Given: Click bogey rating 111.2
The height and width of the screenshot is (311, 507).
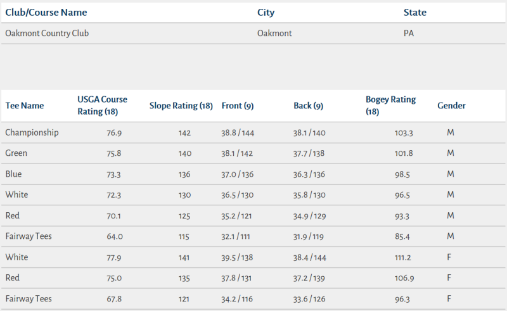Looking at the screenshot, I should (x=403, y=258).
